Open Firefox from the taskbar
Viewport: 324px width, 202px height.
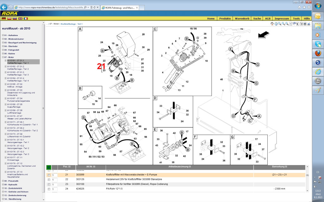318,53
